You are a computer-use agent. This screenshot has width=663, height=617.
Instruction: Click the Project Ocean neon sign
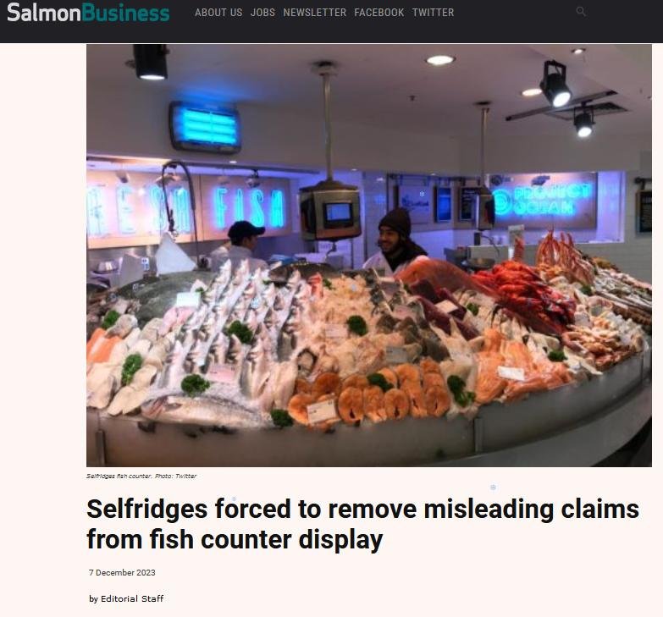click(x=544, y=201)
